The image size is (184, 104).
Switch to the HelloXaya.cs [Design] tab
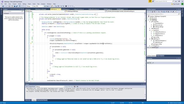41,9
